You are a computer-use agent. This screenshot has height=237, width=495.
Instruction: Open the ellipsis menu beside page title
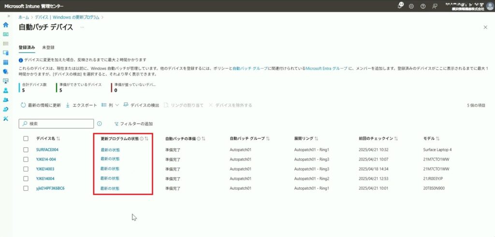(x=82, y=28)
